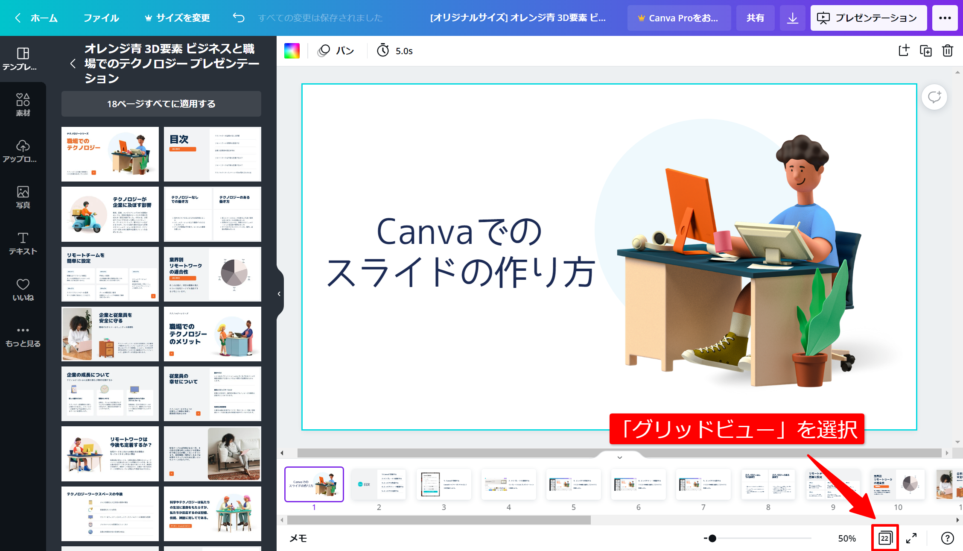Screen dimensions: 963x551
Task: Select the 職場でのテクノロジー template page
Action: coord(110,154)
